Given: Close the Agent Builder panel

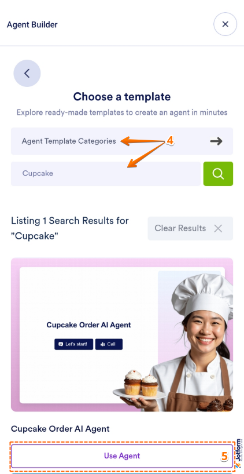Looking at the screenshot, I should pyautogui.click(x=225, y=24).
